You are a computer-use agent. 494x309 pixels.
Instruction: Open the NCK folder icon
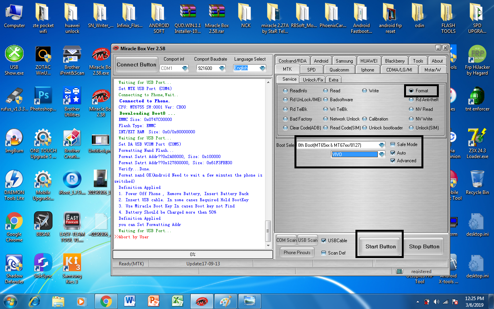246,16
